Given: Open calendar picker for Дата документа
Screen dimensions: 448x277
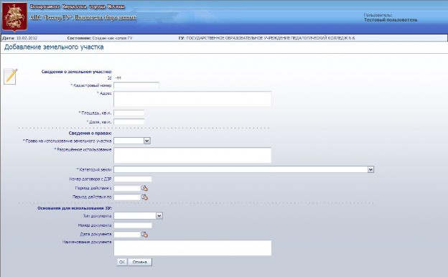Looking at the screenshot, I should pos(144,235).
